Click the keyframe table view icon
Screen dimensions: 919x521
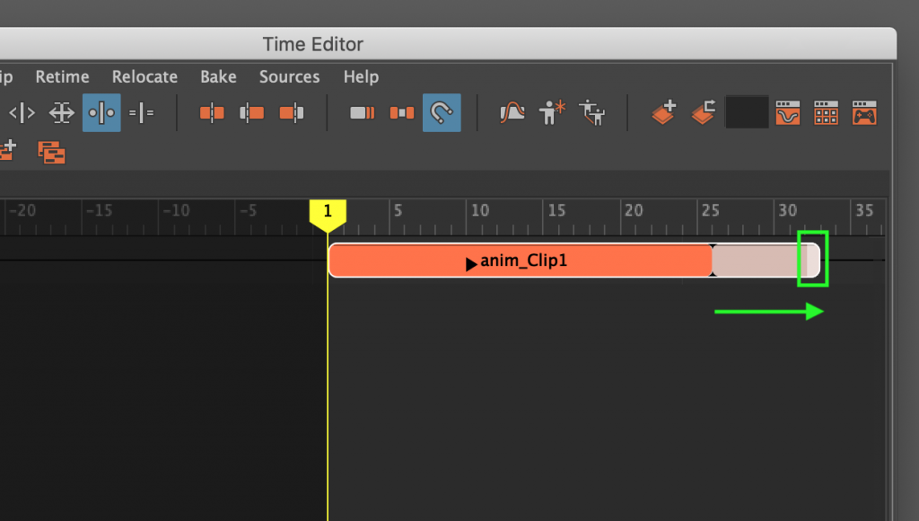point(826,112)
